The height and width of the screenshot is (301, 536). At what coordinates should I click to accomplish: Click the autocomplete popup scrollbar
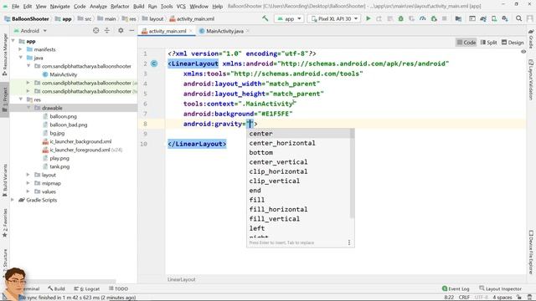(352, 174)
